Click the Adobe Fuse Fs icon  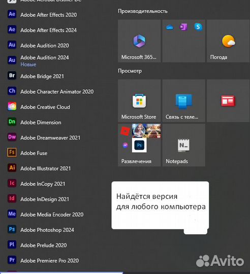point(12,152)
